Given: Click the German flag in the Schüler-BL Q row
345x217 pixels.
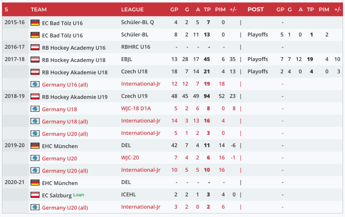Looking at the screenshot, I should tap(35, 23).
